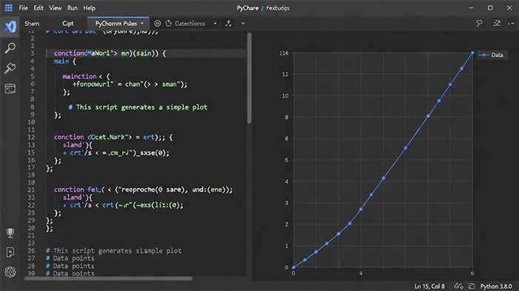Viewport: 519px width, 291px height.
Task: Click the 'mainction < {' code line
Action: [x=86, y=76]
